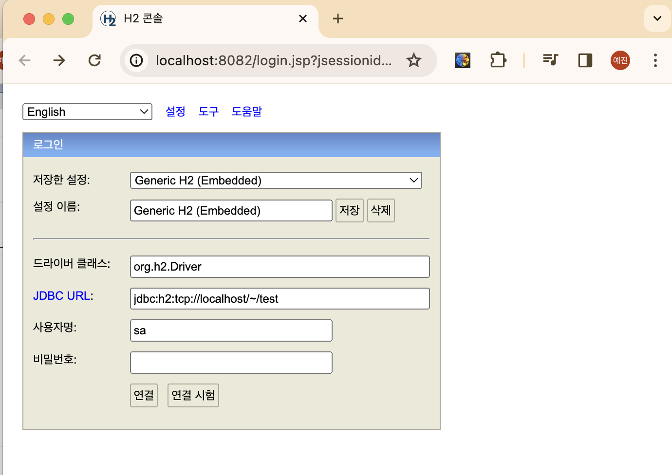Click the 연결 button
Viewport: 672px width, 475px height.
[144, 395]
